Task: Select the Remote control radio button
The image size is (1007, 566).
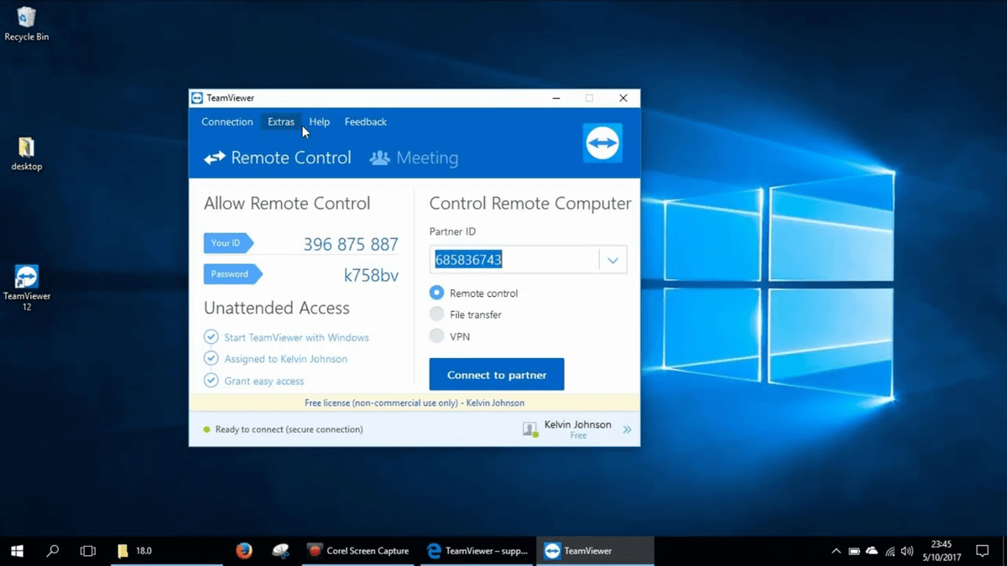Action: coord(436,293)
